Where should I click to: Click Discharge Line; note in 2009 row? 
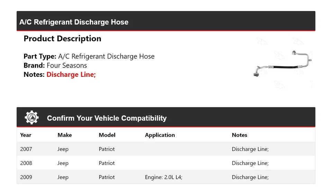click(250, 177)
